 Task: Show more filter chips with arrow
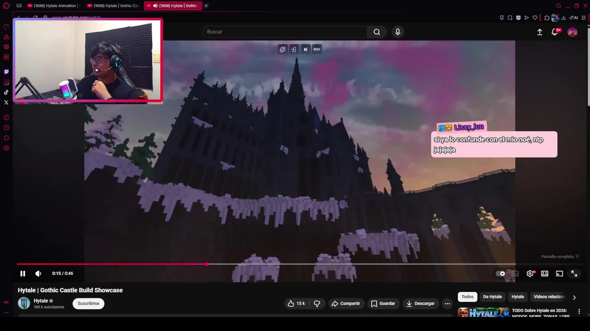coord(574,297)
